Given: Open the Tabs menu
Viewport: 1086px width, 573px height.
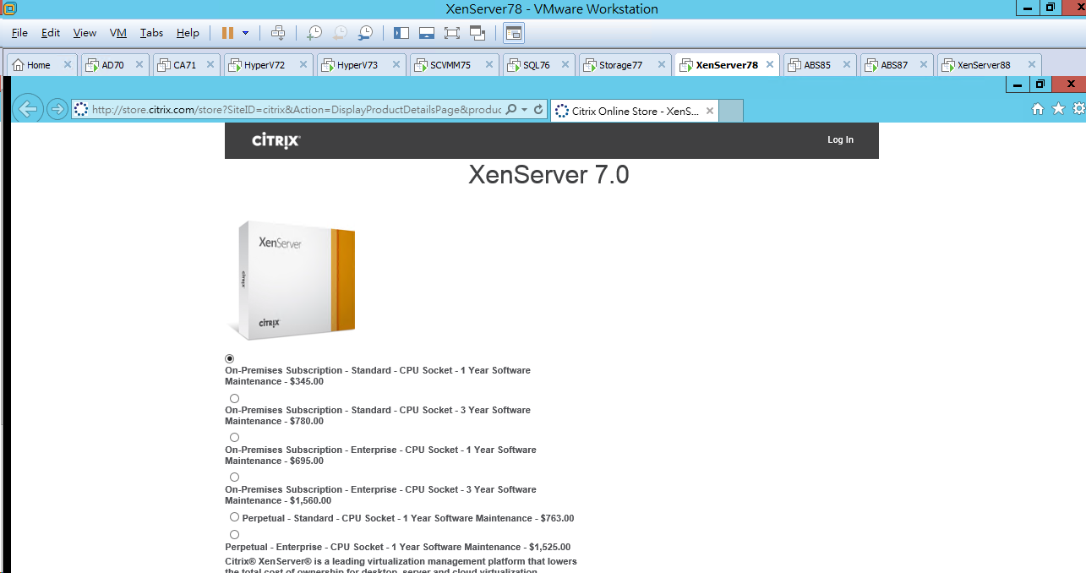Looking at the screenshot, I should click(x=152, y=33).
